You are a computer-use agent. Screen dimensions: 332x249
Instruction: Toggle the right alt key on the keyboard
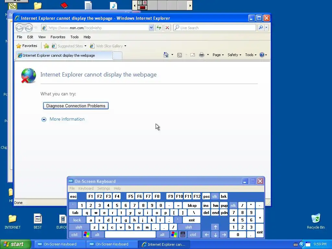[162, 235]
